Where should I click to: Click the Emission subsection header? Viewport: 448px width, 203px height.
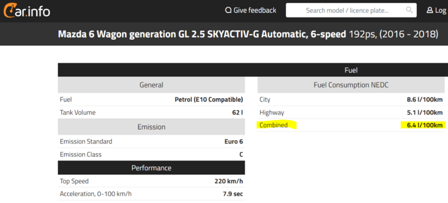(x=151, y=127)
